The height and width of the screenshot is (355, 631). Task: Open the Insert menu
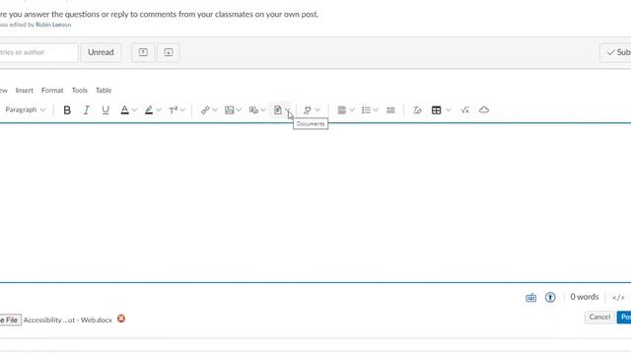click(24, 90)
